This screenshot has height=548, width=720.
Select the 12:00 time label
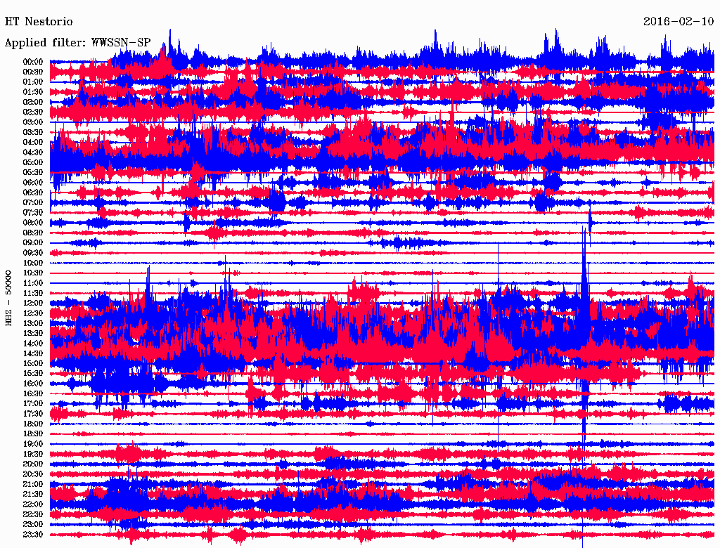click(33, 303)
